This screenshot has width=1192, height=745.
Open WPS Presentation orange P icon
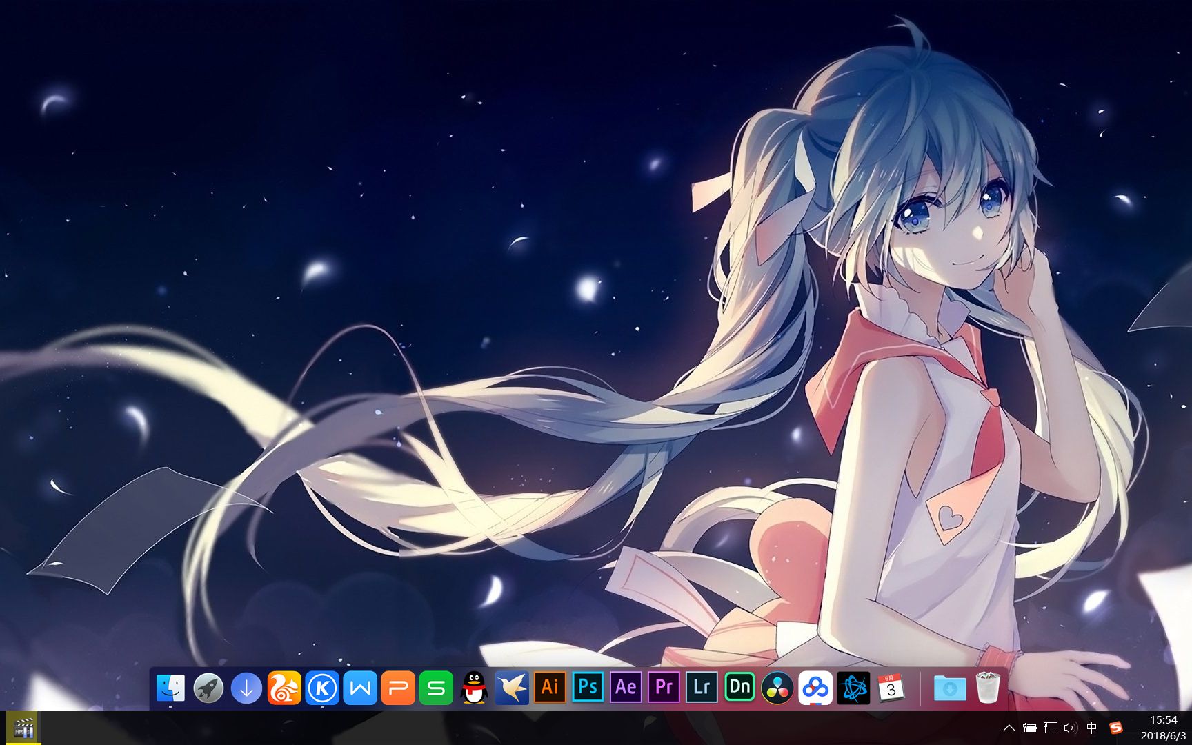tap(398, 688)
